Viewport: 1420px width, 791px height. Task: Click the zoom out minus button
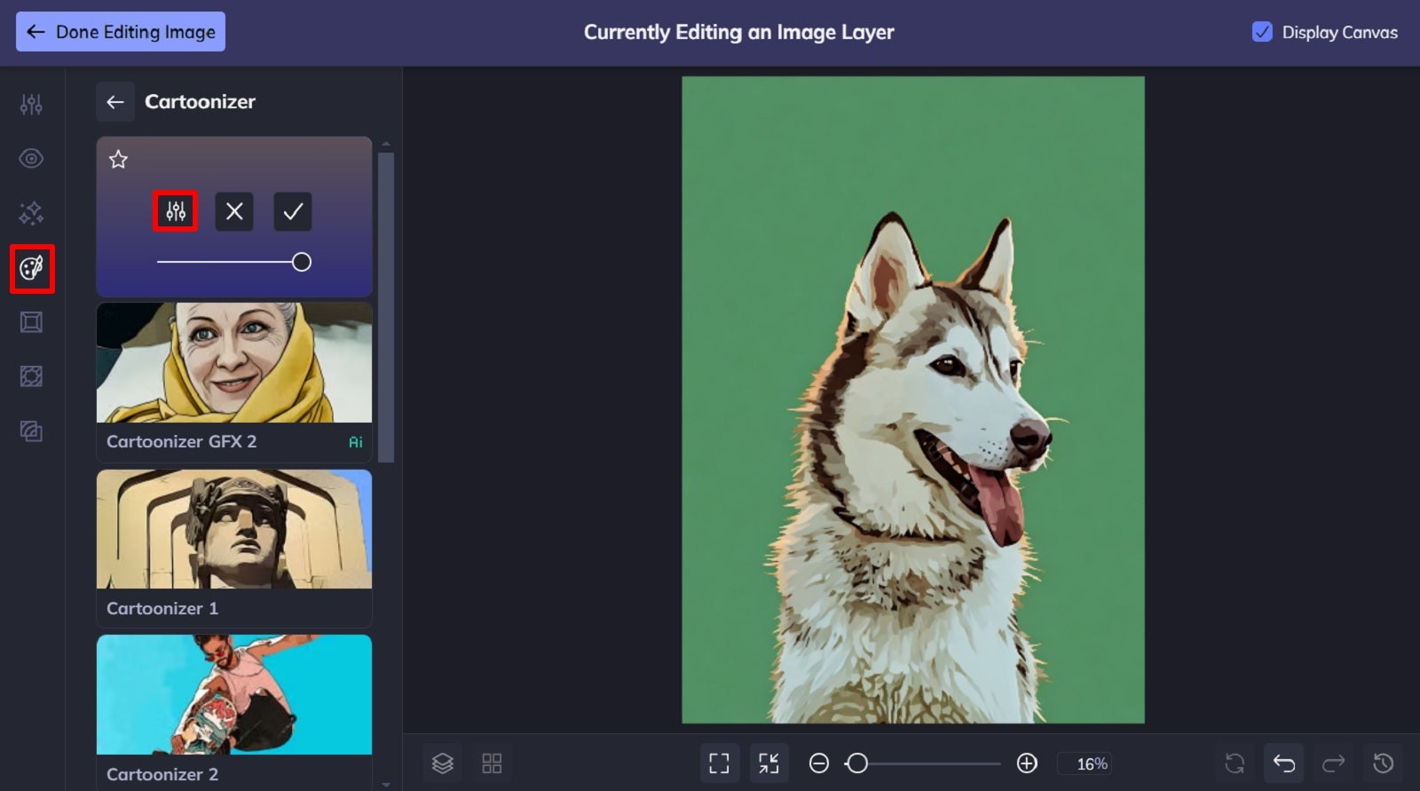pos(819,763)
